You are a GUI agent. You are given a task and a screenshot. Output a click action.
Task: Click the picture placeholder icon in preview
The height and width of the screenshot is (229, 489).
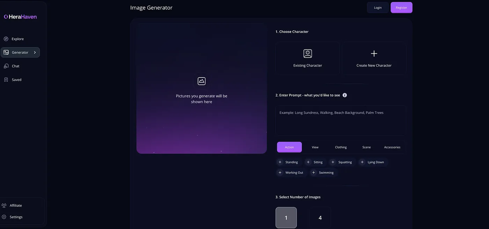[202, 81]
